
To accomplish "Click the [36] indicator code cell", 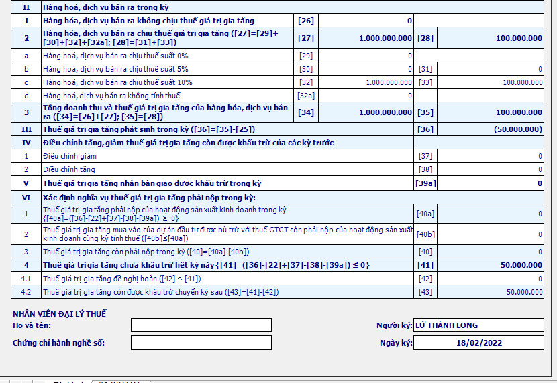I will [425, 129].
